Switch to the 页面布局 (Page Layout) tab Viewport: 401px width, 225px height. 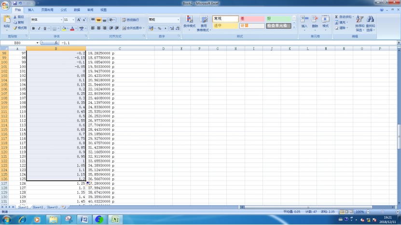coord(47,10)
